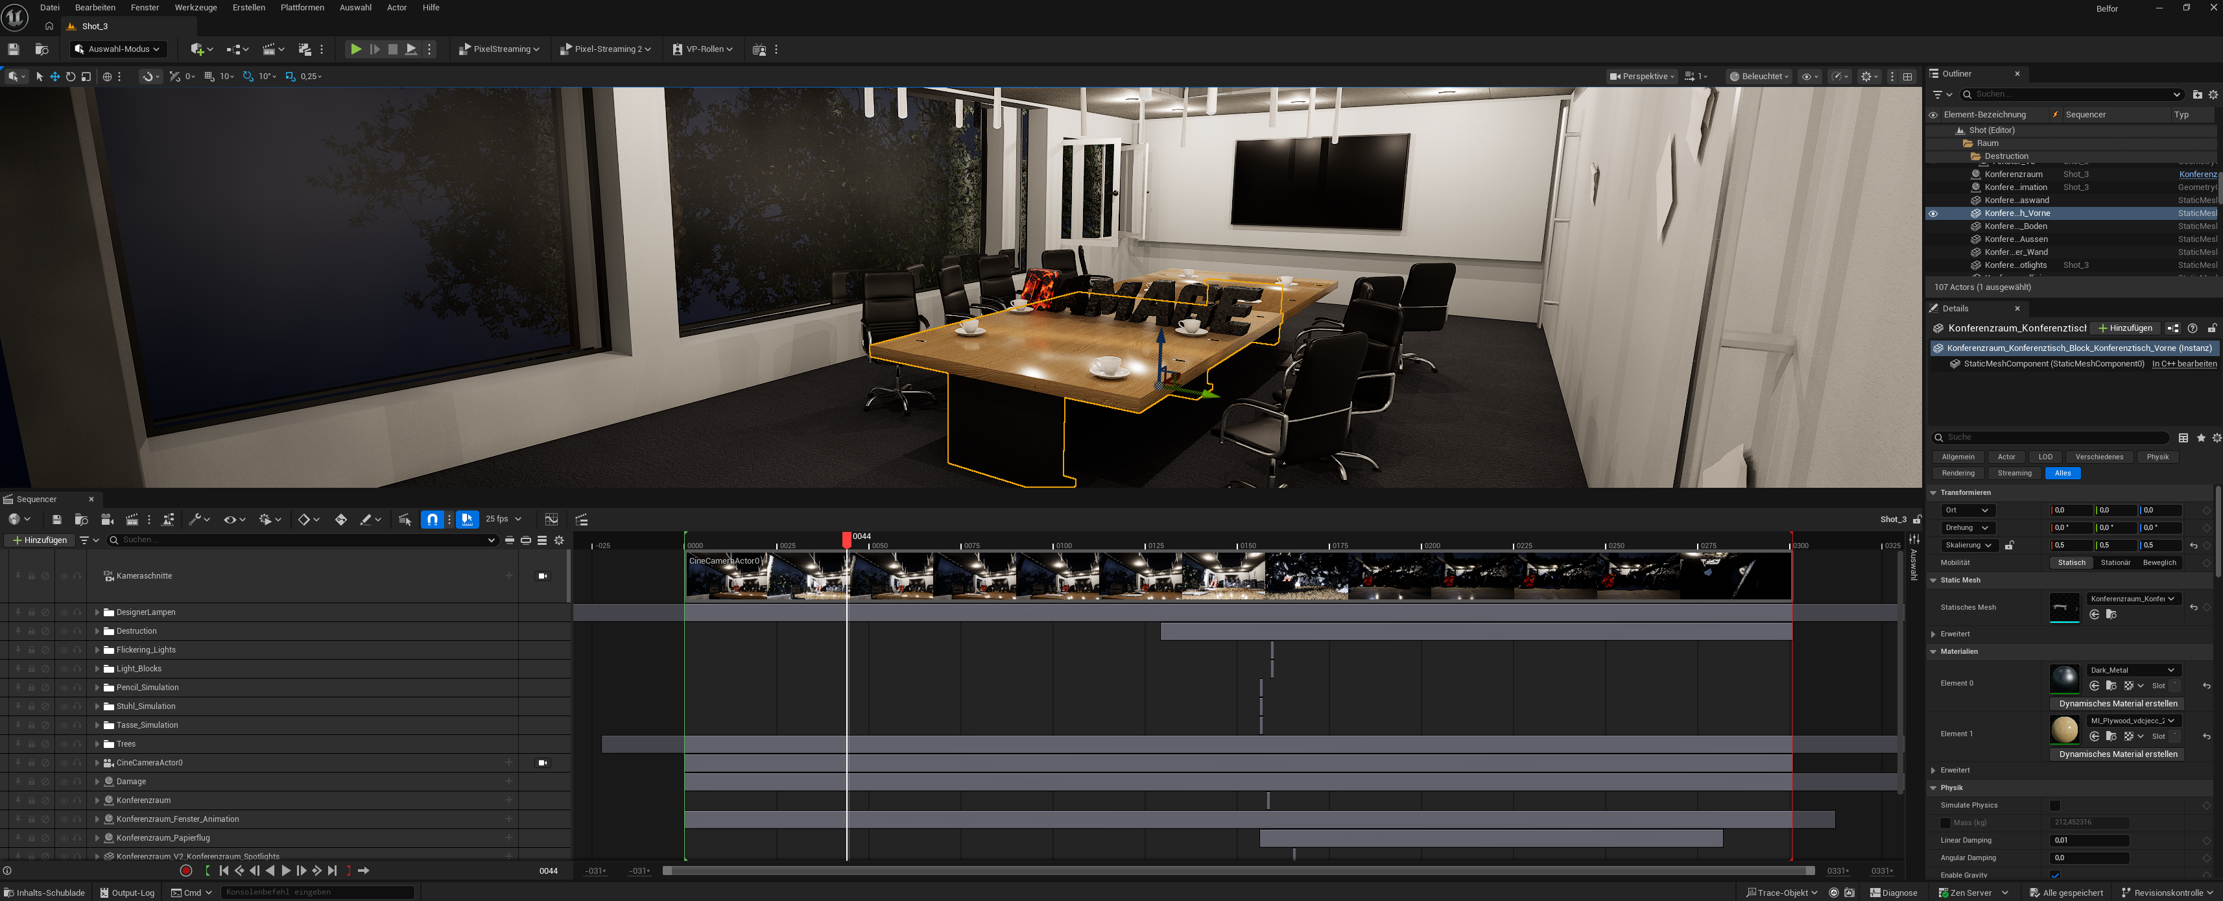Toggle Simulate Physics checkbox

click(x=2055, y=805)
